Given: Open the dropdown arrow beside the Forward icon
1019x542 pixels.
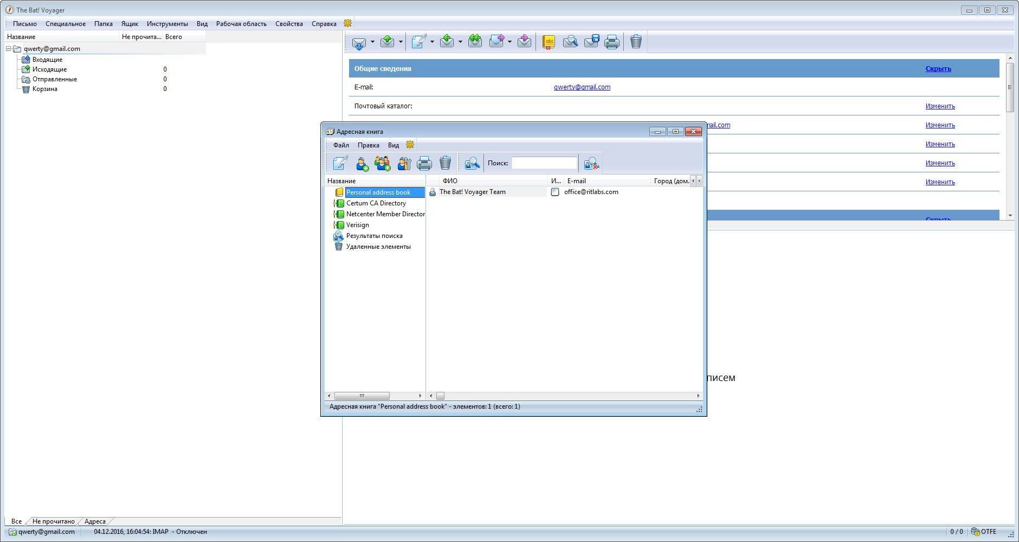Looking at the screenshot, I should tap(510, 42).
